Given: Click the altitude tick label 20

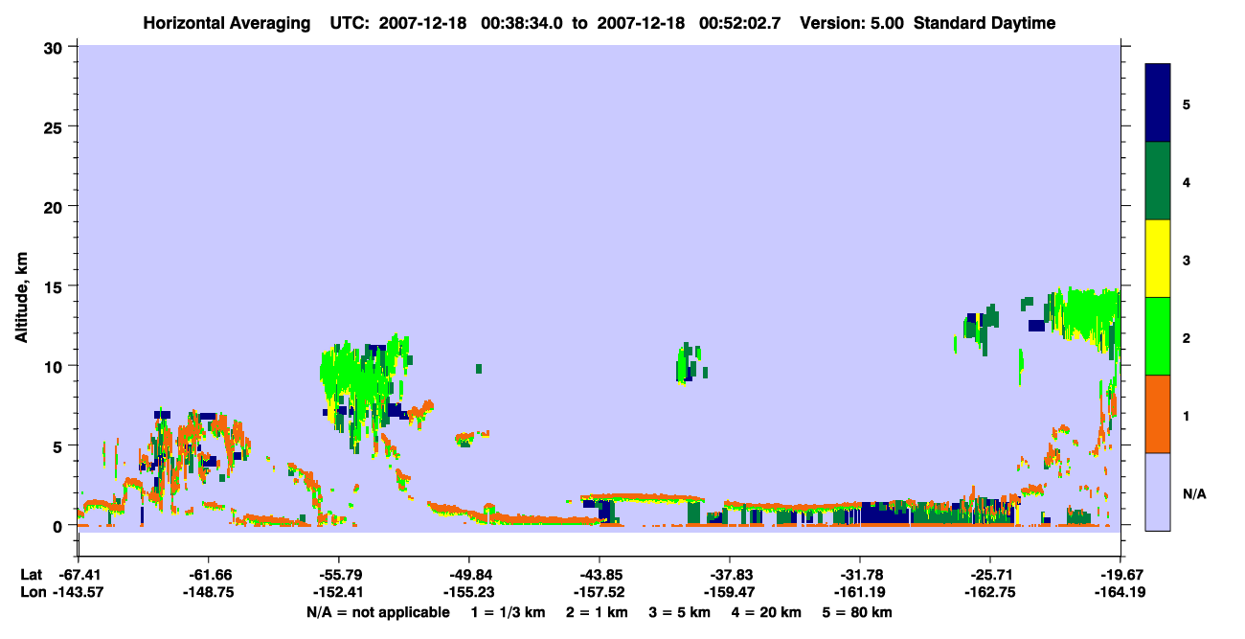Looking at the screenshot, I should pyautogui.click(x=56, y=206).
